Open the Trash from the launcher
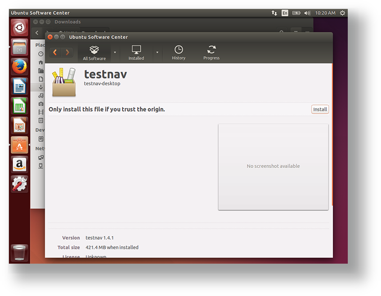This screenshot has height=296, width=381. point(20,253)
